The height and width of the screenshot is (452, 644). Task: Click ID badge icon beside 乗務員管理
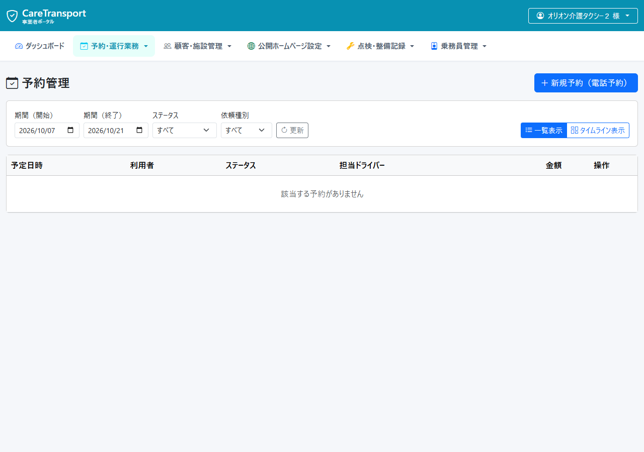coord(434,46)
